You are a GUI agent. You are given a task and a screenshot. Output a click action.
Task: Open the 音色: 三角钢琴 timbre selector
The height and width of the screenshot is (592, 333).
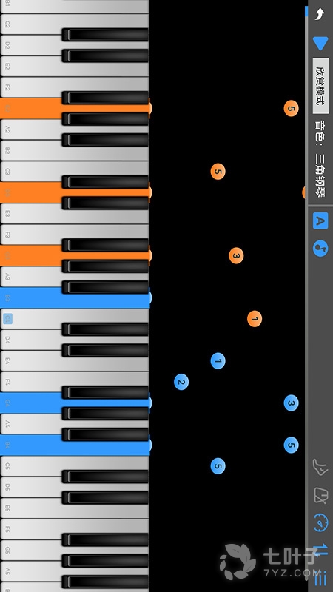(x=320, y=159)
